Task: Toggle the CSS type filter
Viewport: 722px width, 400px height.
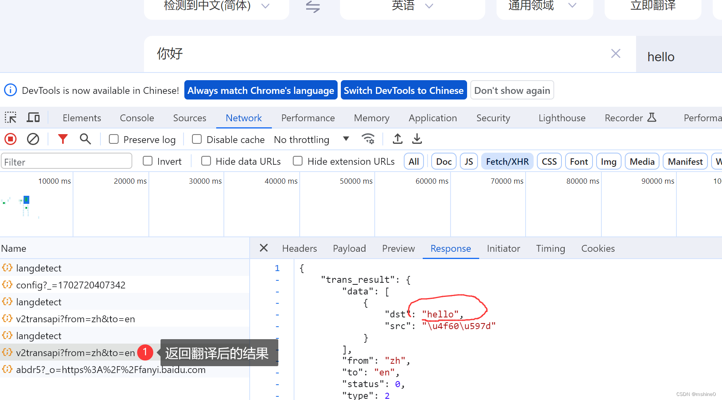Action: (549, 162)
